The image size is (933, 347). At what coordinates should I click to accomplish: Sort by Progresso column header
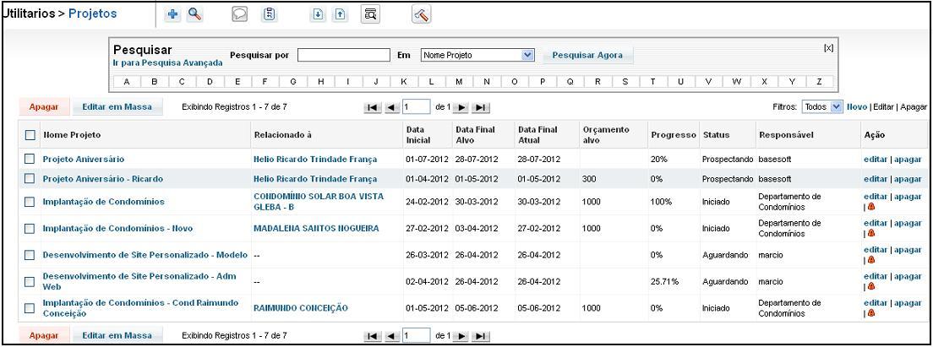[674, 135]
